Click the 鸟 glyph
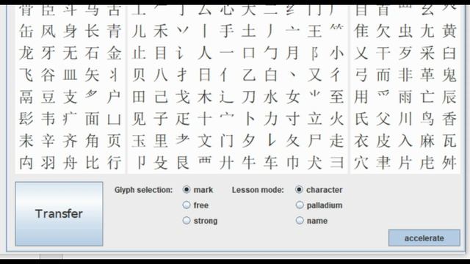 pos(427,119)
